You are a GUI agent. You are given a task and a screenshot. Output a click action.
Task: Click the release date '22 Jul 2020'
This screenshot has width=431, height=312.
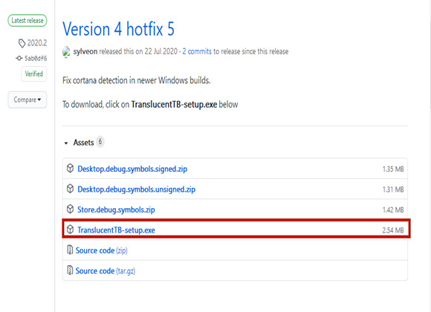click(161, 51)
